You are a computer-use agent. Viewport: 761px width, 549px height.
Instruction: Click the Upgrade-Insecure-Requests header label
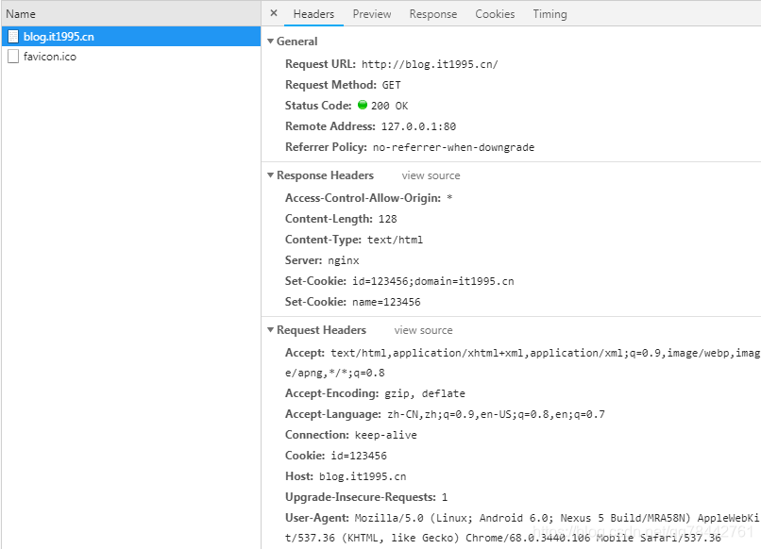pyautogui.click(x=361, y=497)
